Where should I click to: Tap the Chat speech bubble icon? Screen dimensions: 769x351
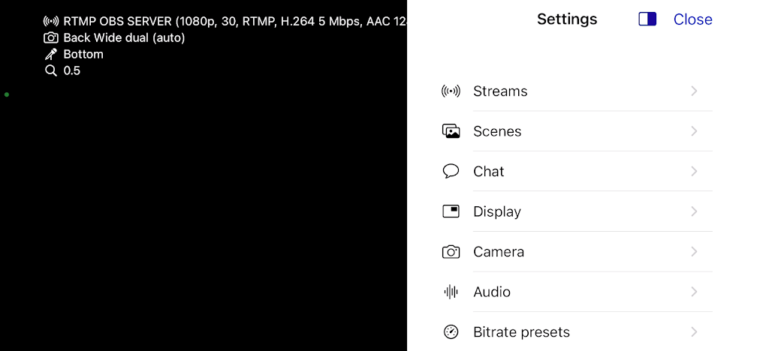[451, 172]
